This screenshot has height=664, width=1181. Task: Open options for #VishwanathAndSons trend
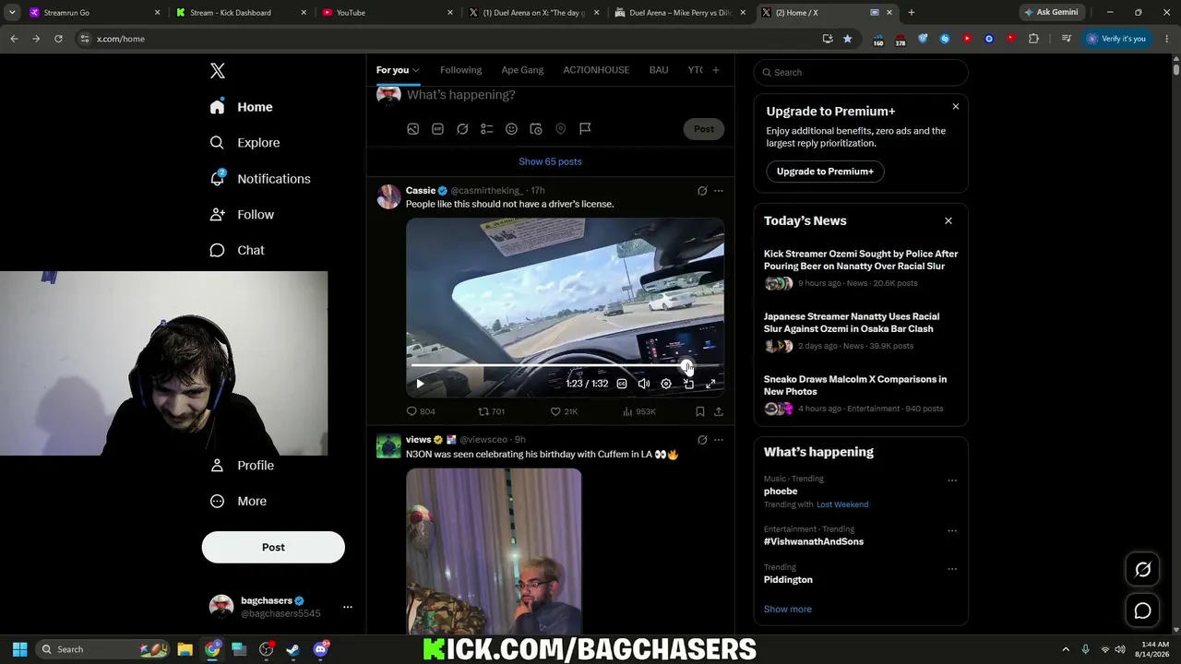[952, 531]
